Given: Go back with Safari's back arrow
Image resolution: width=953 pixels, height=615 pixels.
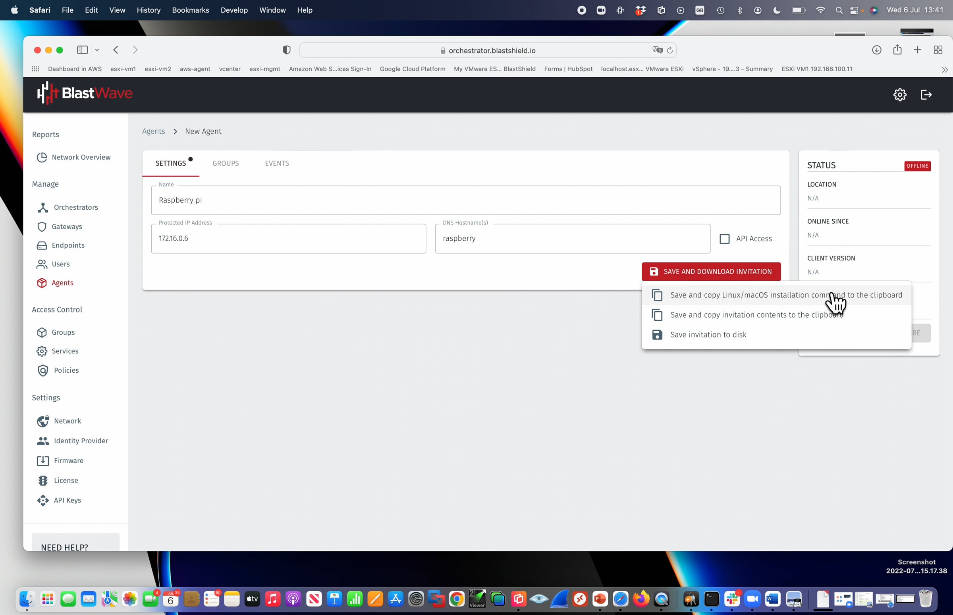Looking at the screenshot, I should coord(116,50).
